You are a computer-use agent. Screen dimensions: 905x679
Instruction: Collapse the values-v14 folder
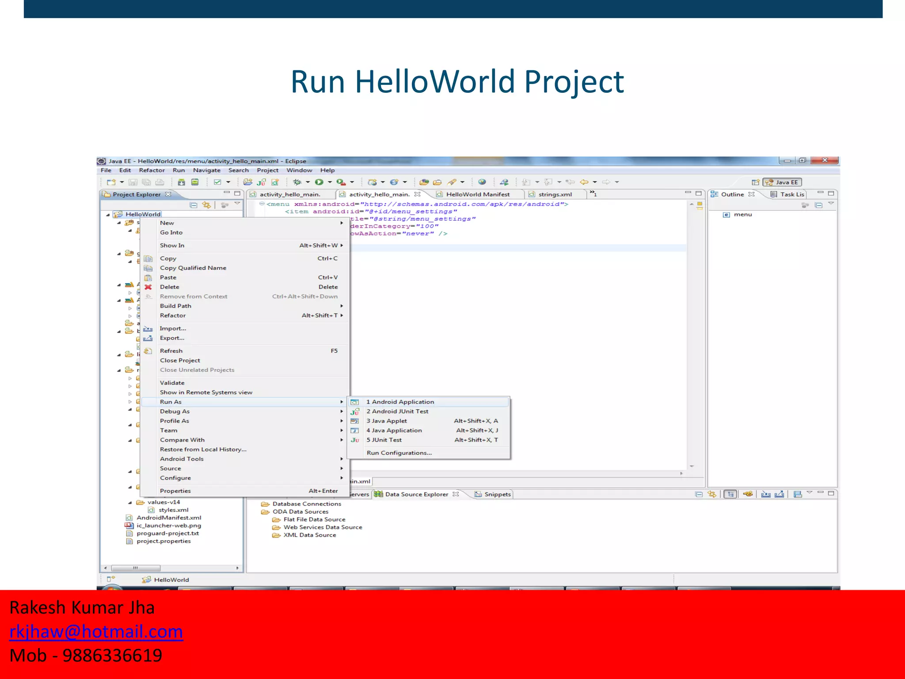[x=130, y=503]
